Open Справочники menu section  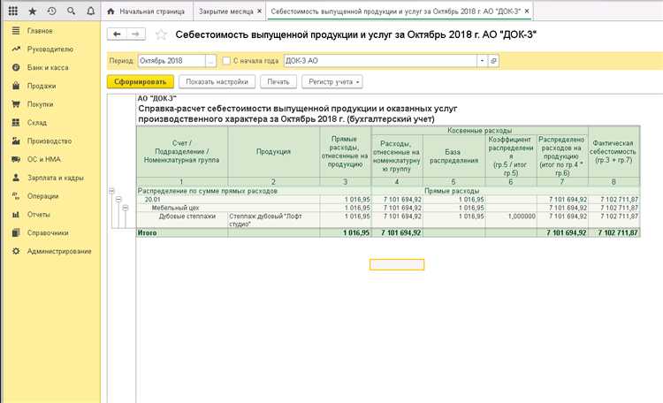(x=48, y=232)
